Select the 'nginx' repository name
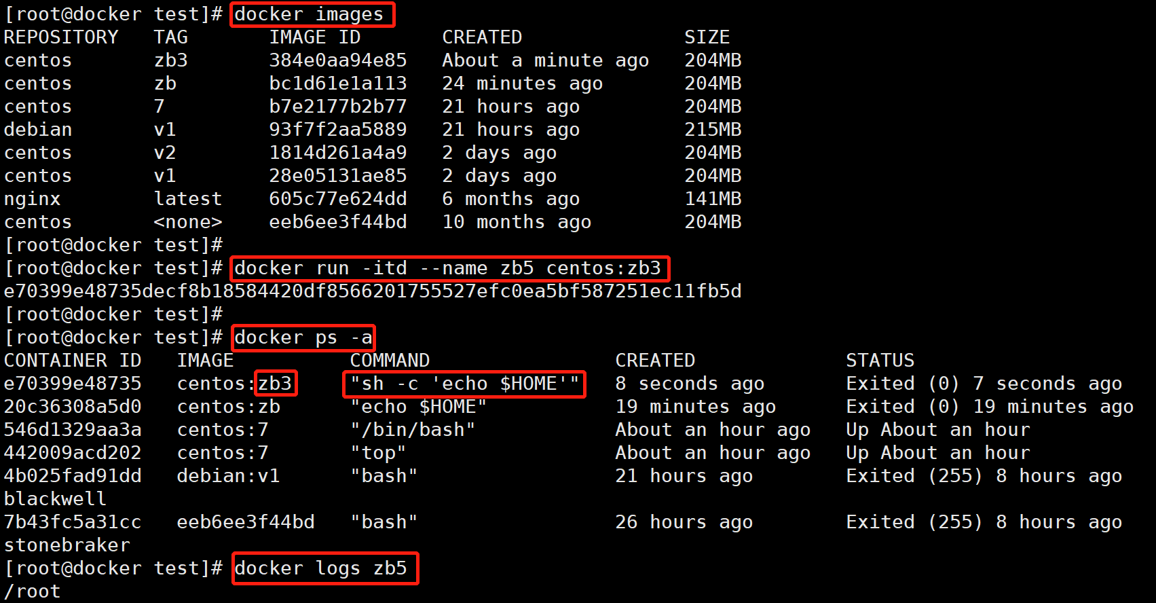The width and height of the screenshot is (1156, 603). pyautogui.click(x=33, y=200)
